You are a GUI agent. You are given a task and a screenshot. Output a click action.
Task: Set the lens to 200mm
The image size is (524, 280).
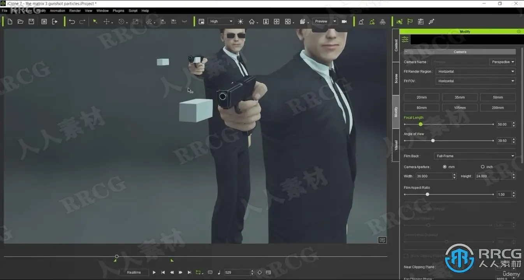point(498,108)
